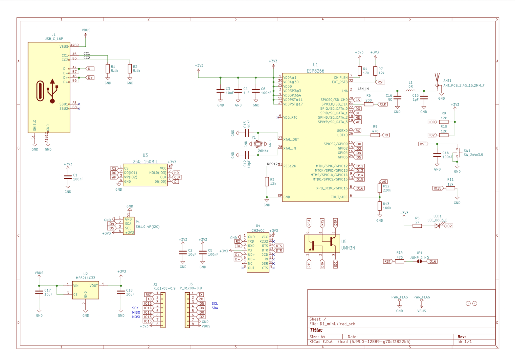
Task: Click the blue SCK text note
Action: 135,308
